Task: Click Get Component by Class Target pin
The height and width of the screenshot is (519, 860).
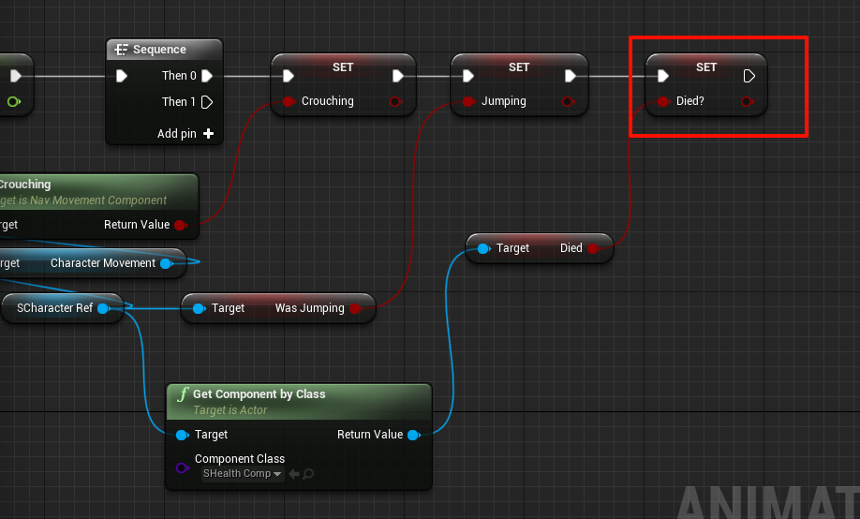Action: tap(182, 435)
